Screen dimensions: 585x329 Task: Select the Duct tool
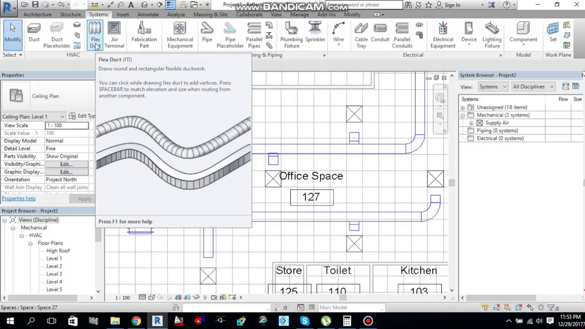[x=34, y=33]
